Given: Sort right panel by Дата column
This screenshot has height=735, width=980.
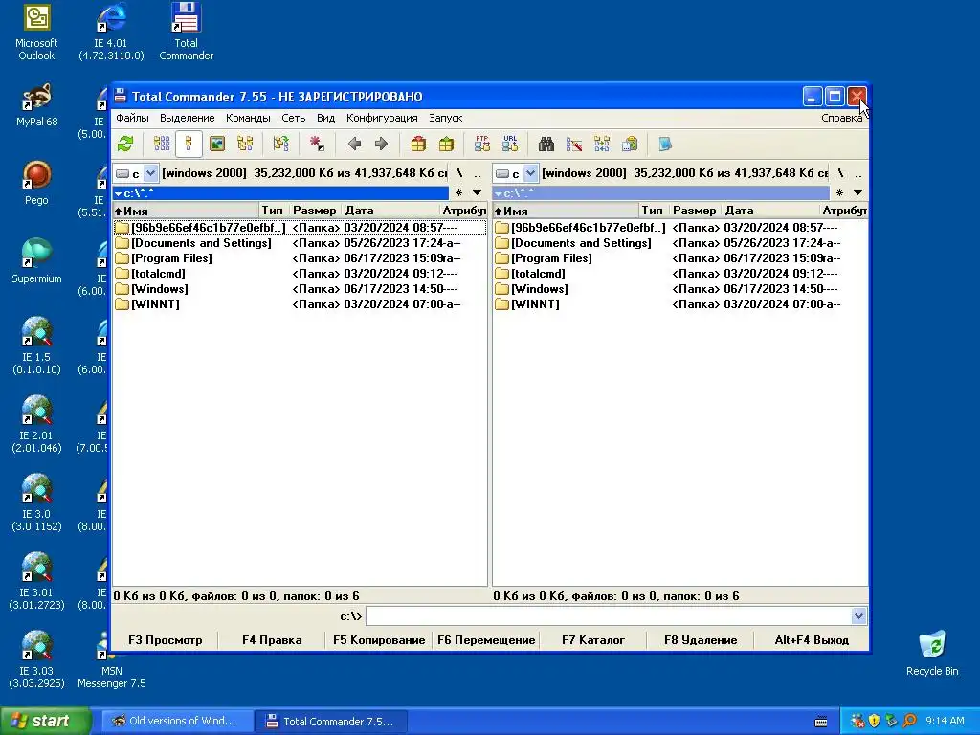Looking at the screenshot, I should point(770,211).
